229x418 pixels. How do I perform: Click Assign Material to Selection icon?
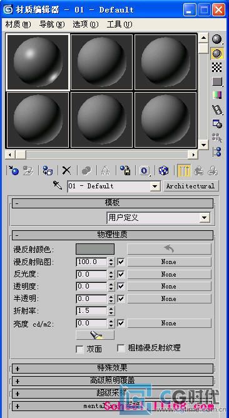48,170
